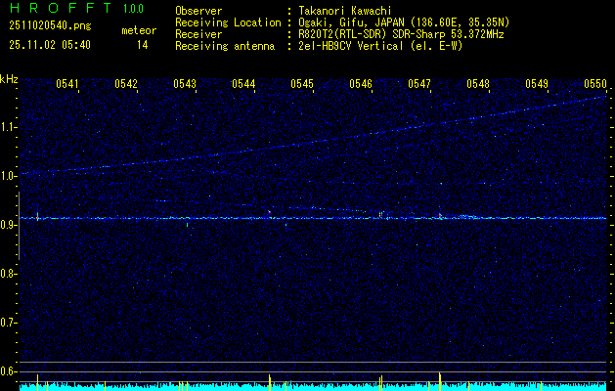
Task: Click the meteor label
Action: tap(138, 30)
